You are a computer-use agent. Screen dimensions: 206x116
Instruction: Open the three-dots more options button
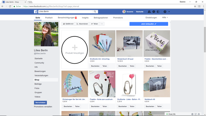(x=102, y=24)
